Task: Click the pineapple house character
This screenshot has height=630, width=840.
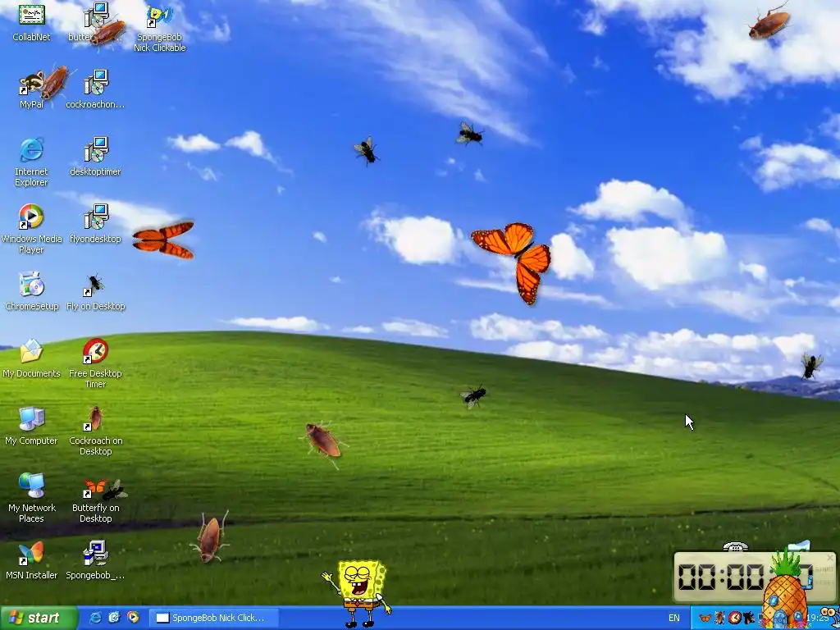Action: coord(785,591)
